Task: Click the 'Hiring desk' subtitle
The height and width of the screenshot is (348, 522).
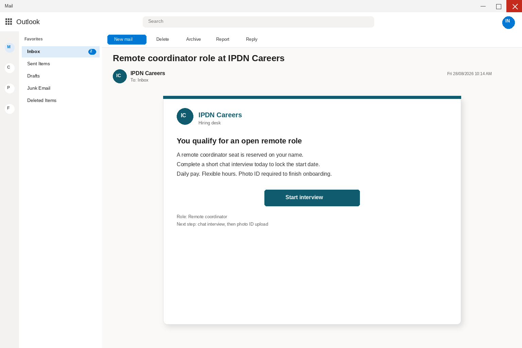Action: (x=209, y=123)
